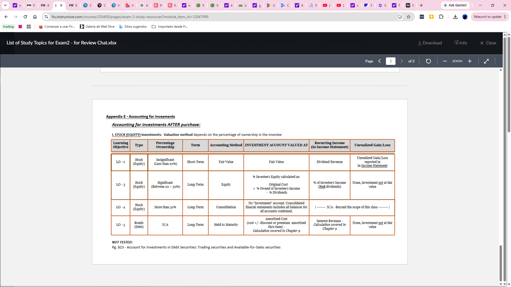511x287 pixels.
Task: Go to next page arrow in viewer
Action: point(402,61)
